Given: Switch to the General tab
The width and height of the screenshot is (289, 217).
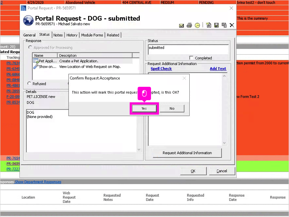Looking at the screenshot, I should [29, 35].
